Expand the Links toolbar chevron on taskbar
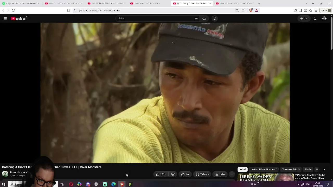The width and height of the screenshot is (333, 187). click(258, 183)
